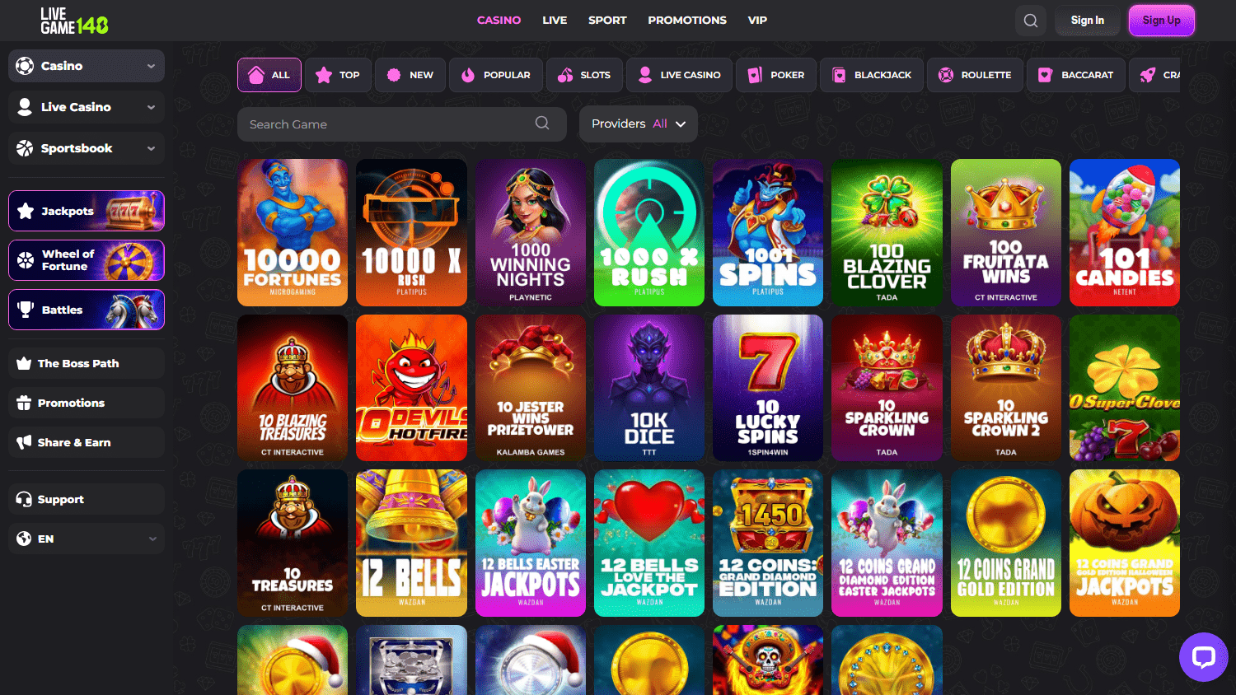The image size is (1236, 695).
Task: Open the Jackpots banner button
Action: [x=87, y=211]
